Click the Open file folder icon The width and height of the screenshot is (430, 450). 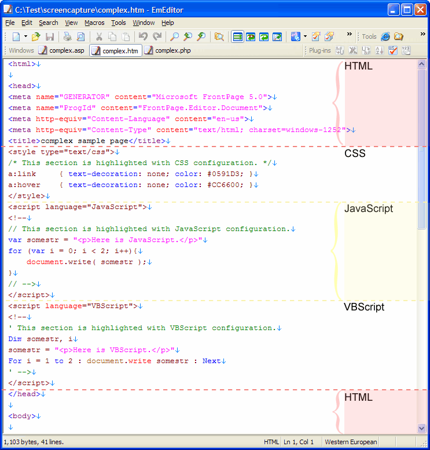click(x=36, y=36)
